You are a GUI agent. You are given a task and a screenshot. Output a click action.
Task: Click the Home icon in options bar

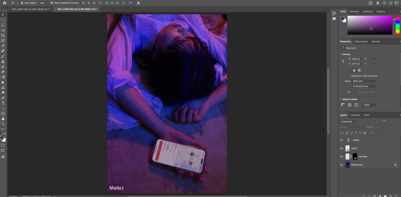pyautogui.click(x=4, y=3)
